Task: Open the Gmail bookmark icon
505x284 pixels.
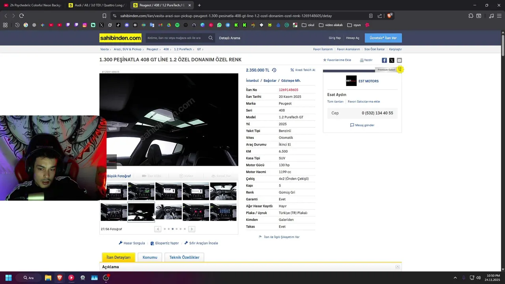Action: coord(160,25)
